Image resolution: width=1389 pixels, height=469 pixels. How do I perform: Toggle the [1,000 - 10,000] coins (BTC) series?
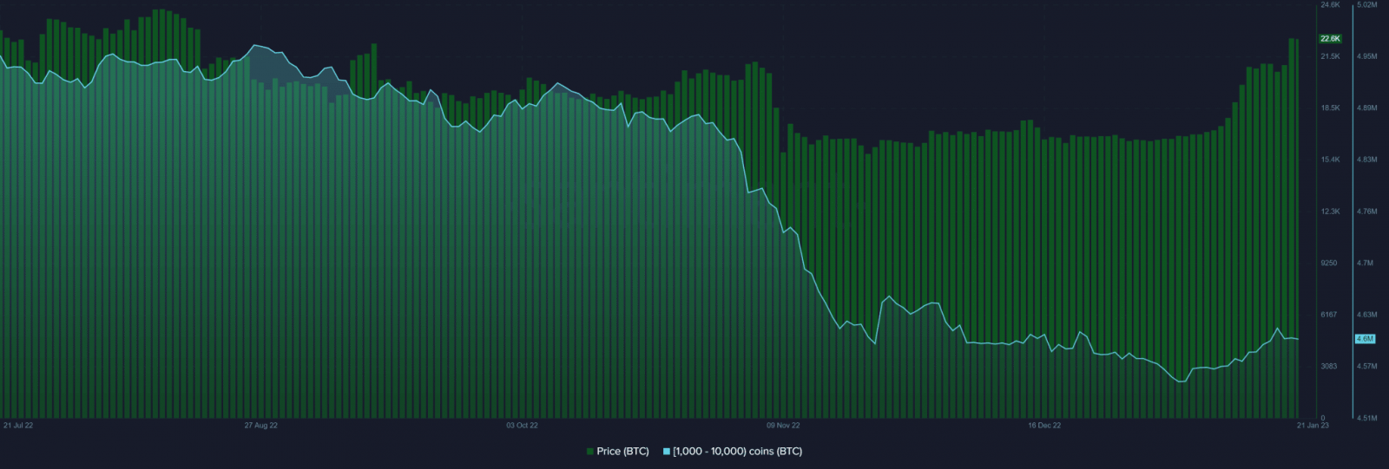(x=737, y=452)
